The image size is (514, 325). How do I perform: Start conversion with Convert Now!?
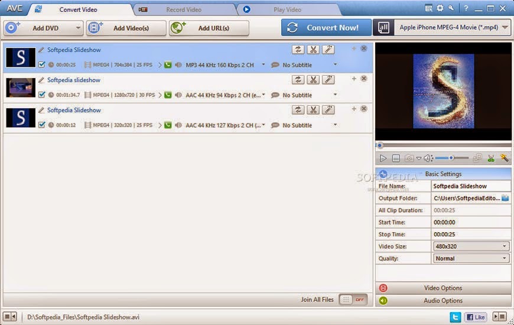[326, 28]
